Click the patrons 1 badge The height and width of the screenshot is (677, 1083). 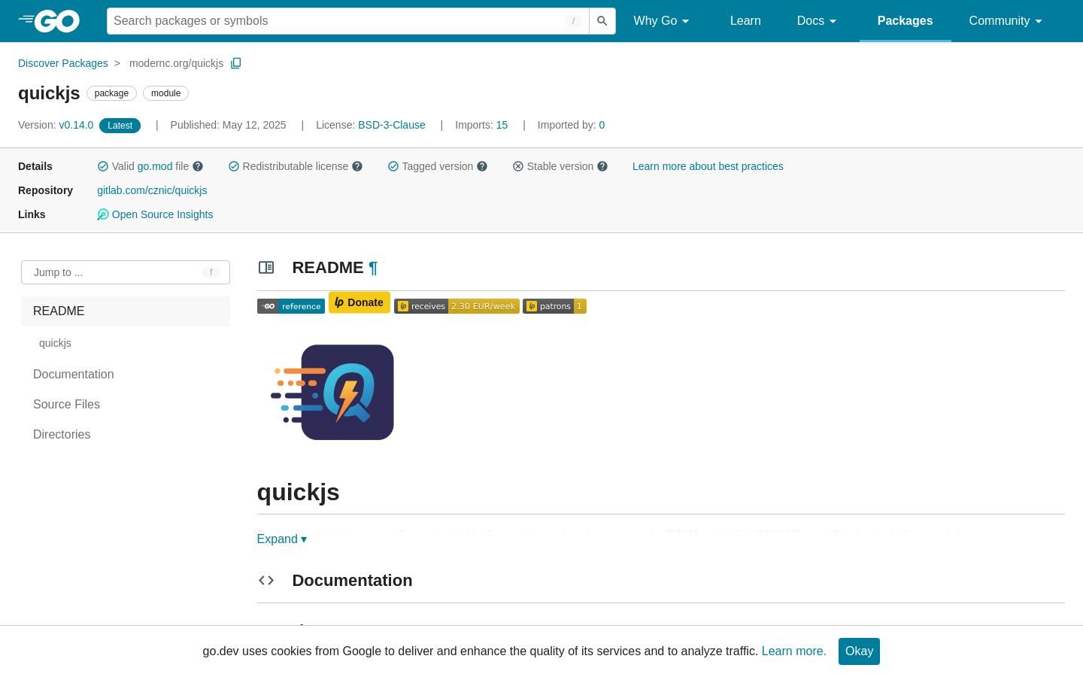[x=554, y=306]
